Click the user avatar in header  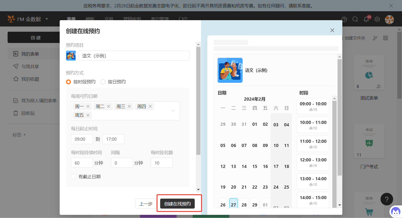389,19
